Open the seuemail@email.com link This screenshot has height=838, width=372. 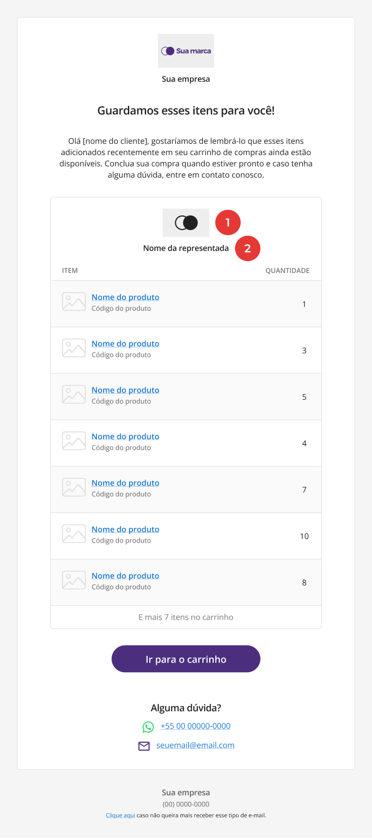[196, 746]
